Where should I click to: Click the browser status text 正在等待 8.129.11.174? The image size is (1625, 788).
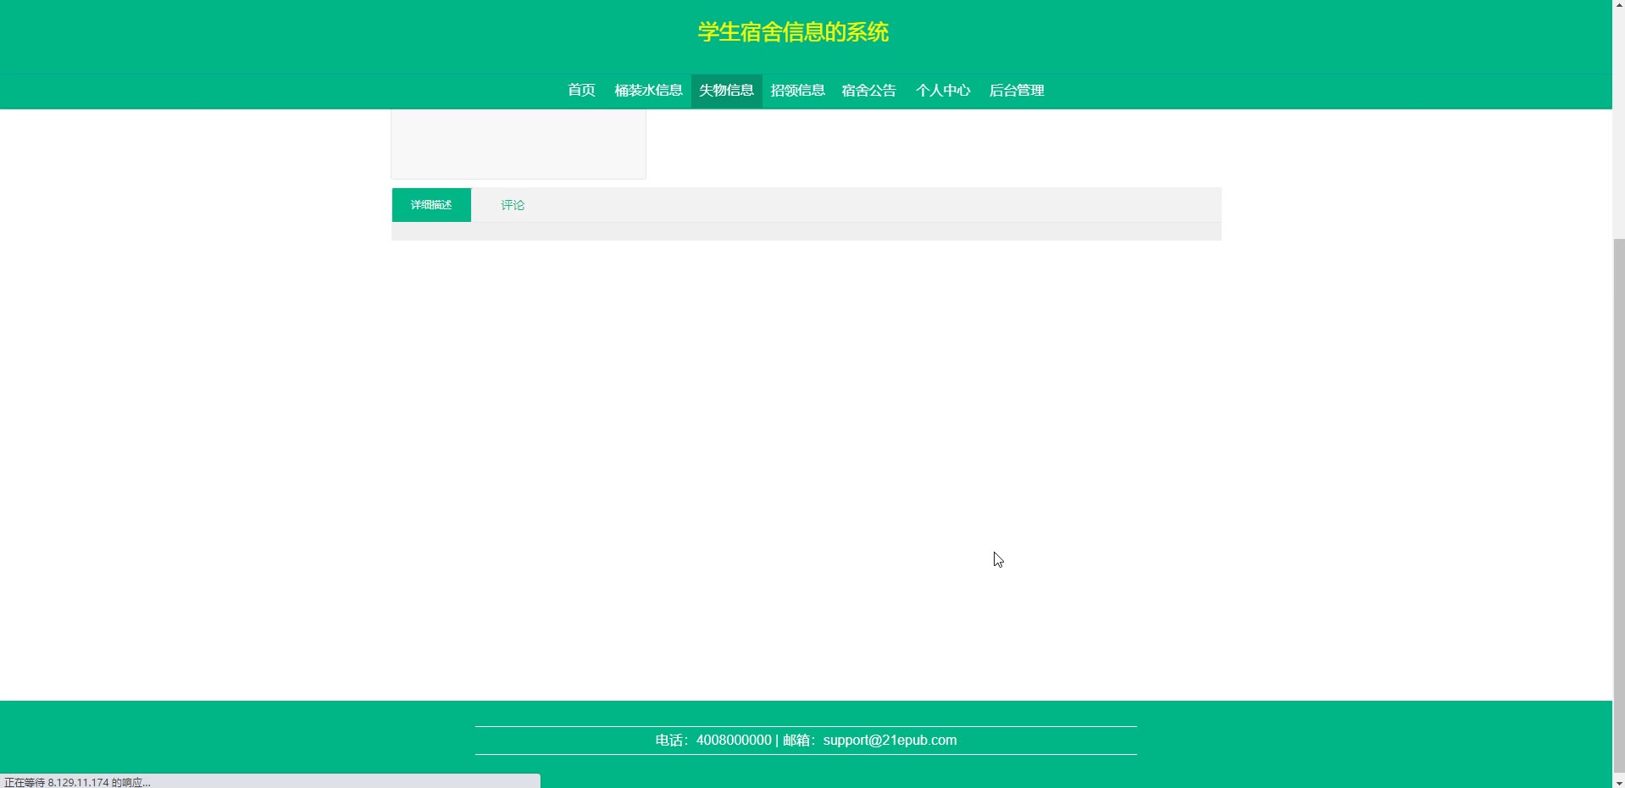tap(77, 782)
